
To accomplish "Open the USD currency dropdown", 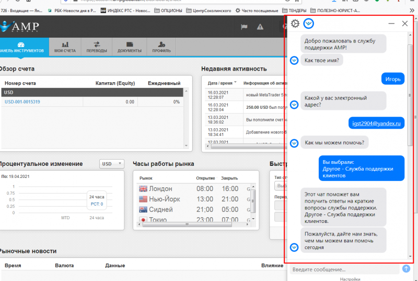I will (x=112, y=164).
